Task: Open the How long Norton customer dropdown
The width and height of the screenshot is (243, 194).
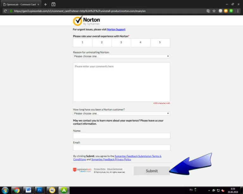Action: 121,113
